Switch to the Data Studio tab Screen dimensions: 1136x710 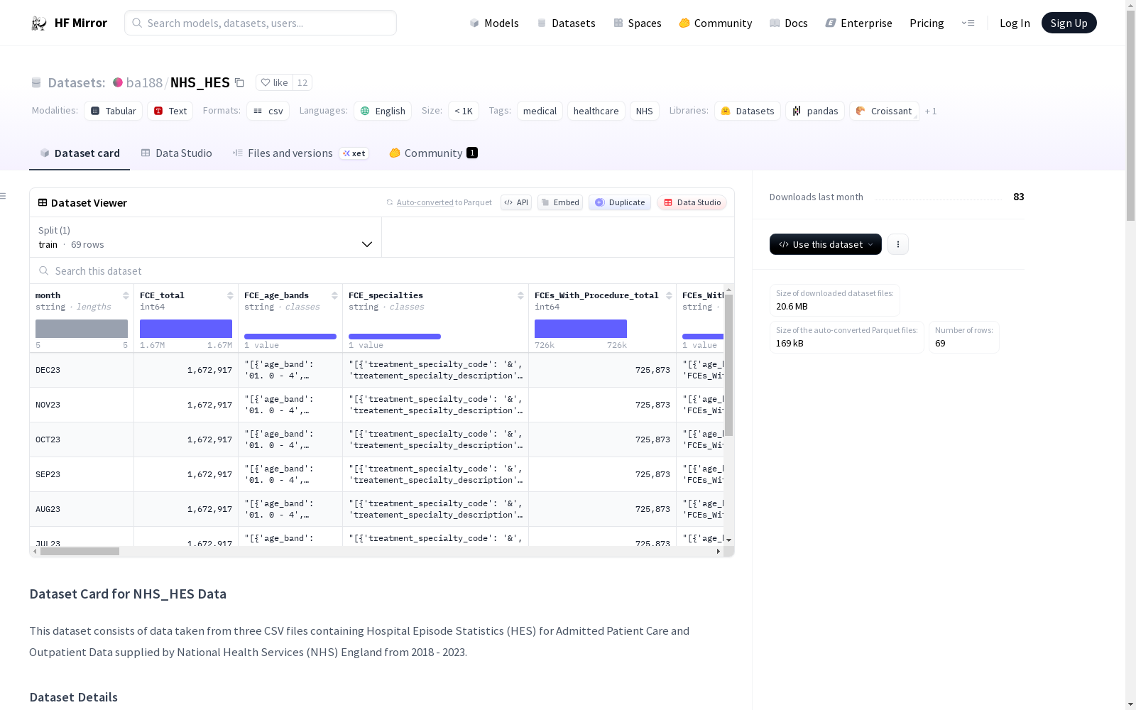(x=176, y=153)
